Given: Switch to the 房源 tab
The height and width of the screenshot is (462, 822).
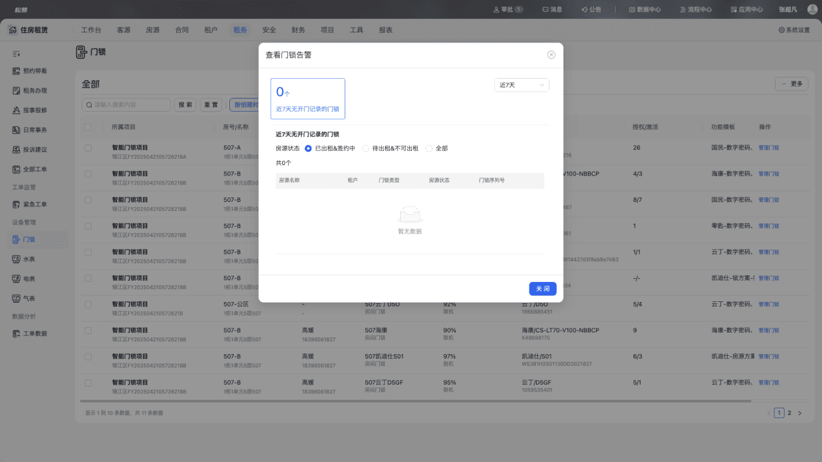Looking at the screenshot, I should coord(152,30).
